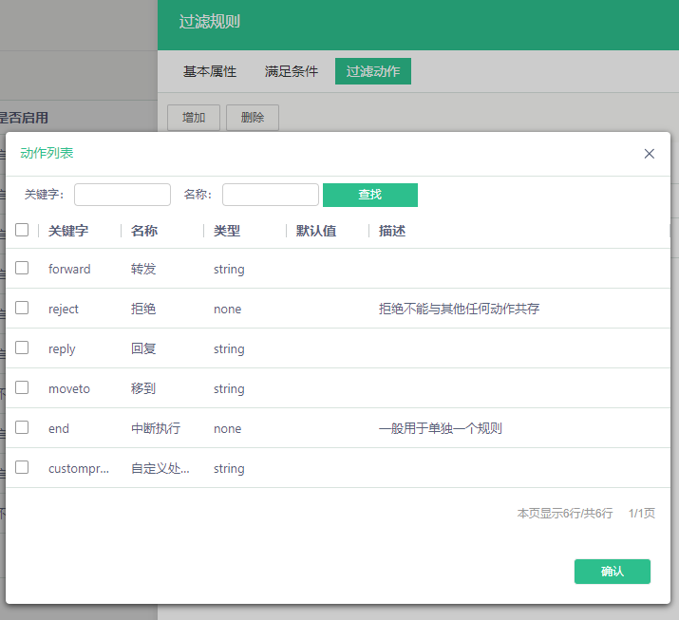The height and width of the screenshot is (620, 679).
Task: Click the 描述 column header
Action: pyautogui.click(x=392, y=231)
